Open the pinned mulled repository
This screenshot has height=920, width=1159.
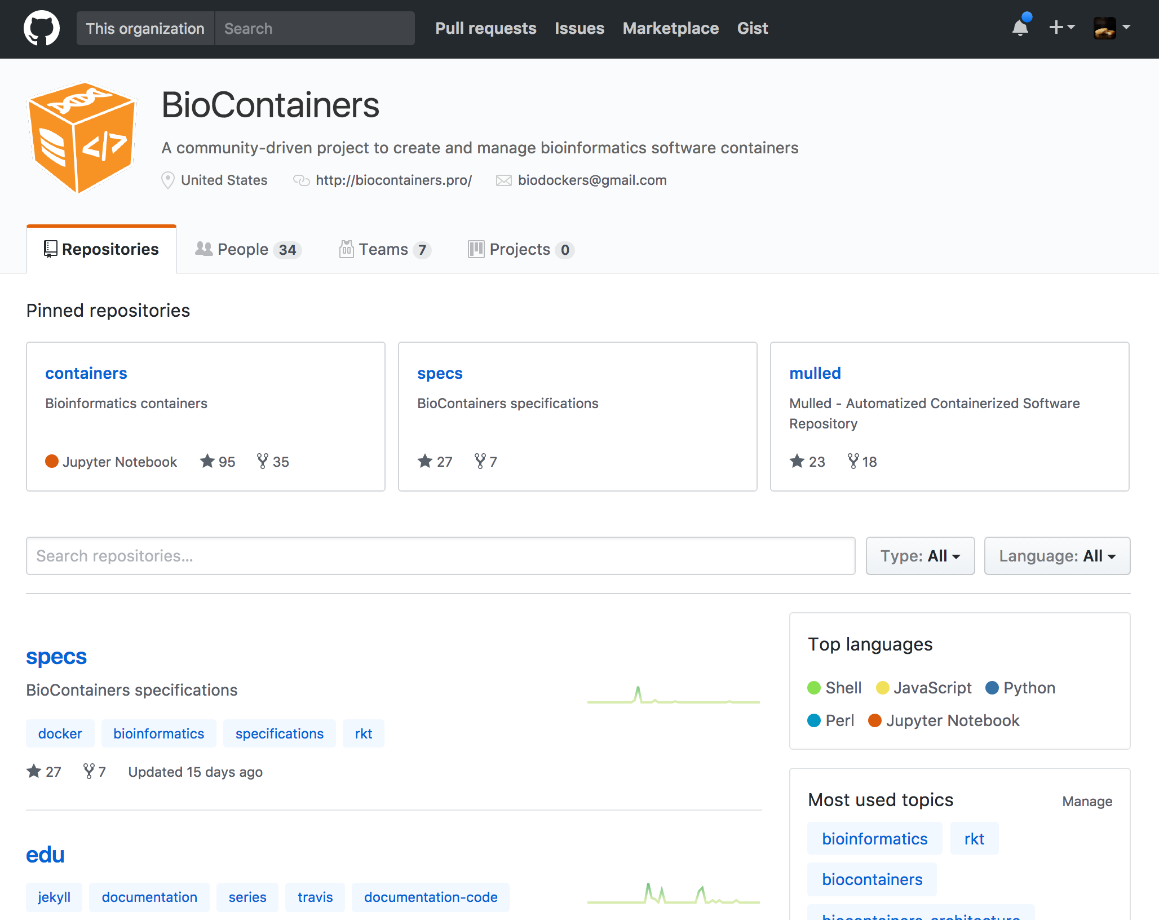[815, 373]
